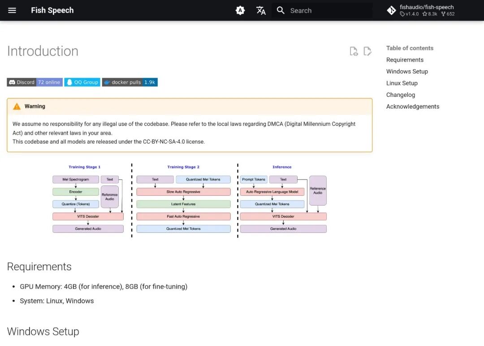Jump to Linux Setup in table of contents
The width and height of the screenshot is (484, 346).
pos(402,83)
